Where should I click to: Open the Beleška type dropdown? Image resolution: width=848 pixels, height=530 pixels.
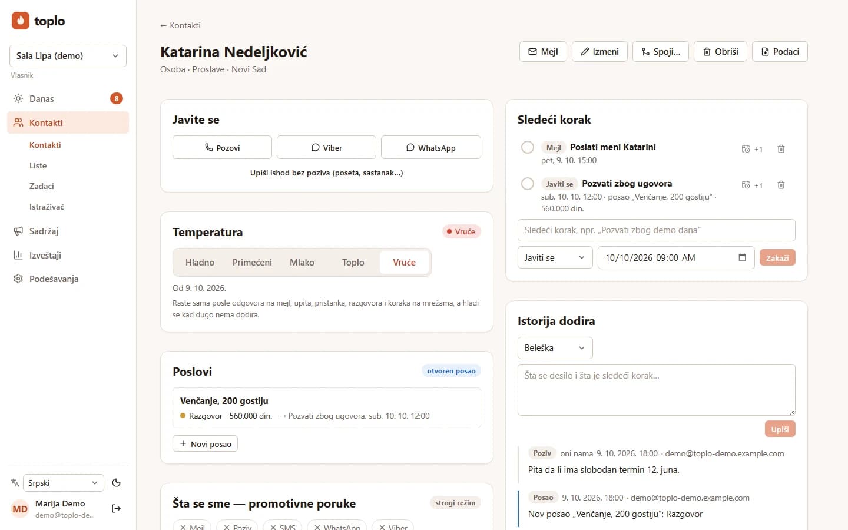(x=555, y=348)
